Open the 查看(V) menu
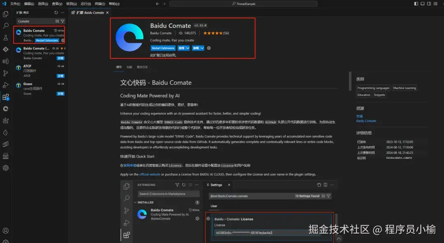 [x=57, y=4]
